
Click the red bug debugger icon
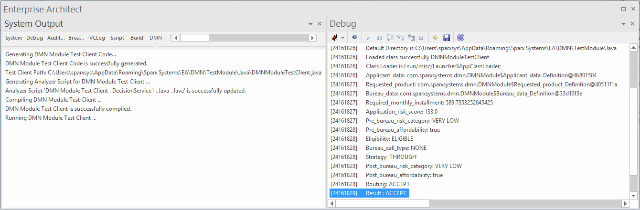pos(335,38)
